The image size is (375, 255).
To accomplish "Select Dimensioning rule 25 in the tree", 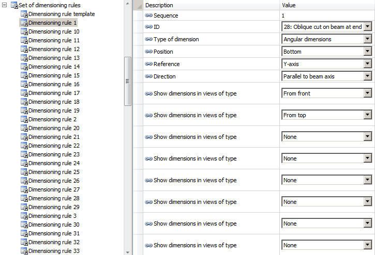I will (54, 172).
